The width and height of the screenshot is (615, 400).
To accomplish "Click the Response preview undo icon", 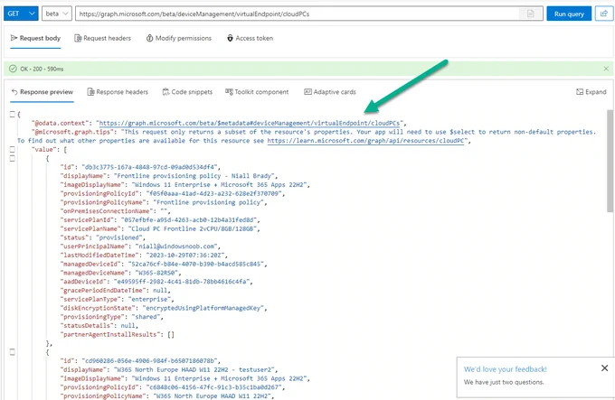I will pyautogui.click(x=14, y=92).
